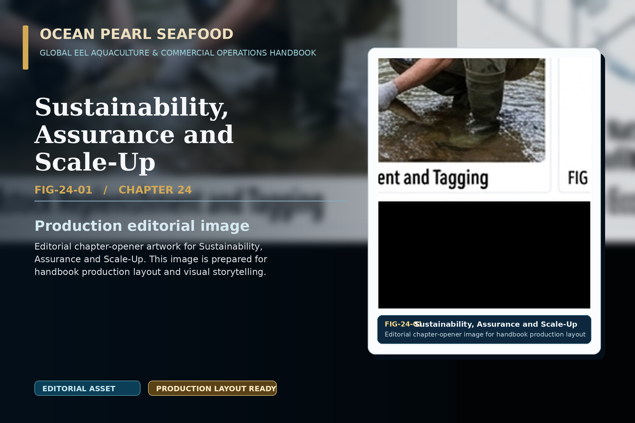Select the CHAPTER 24 label
The image size is (635, 423).
click(155, 190)
